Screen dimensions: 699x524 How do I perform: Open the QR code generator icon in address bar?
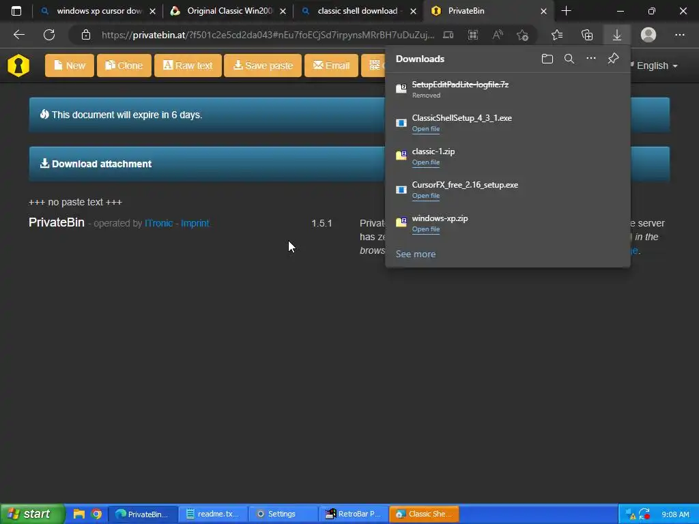point(473,35)
